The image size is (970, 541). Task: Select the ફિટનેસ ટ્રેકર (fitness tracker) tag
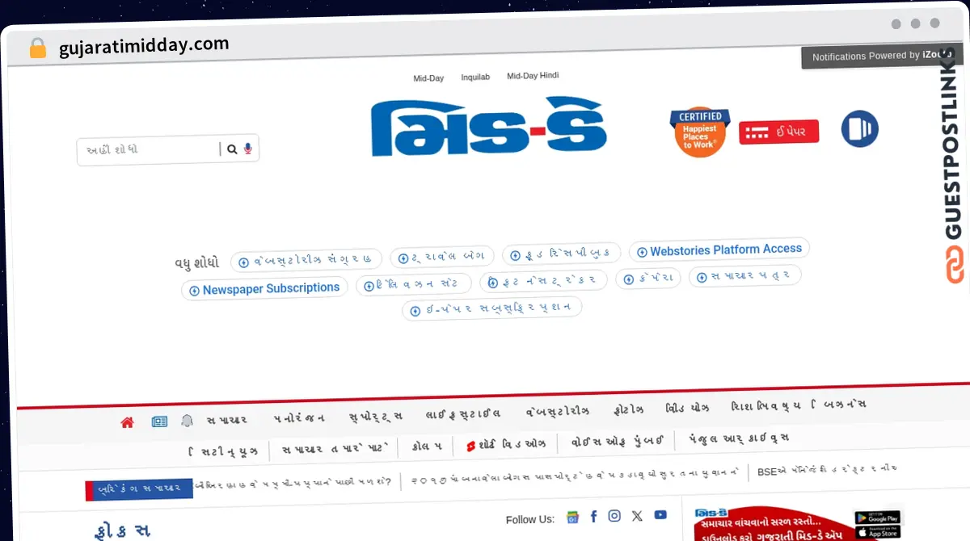pos(543,280)
